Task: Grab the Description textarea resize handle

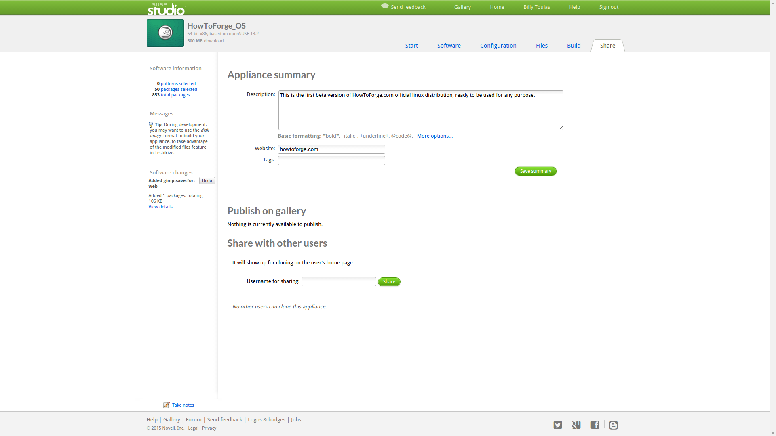Action: (561, 128)
